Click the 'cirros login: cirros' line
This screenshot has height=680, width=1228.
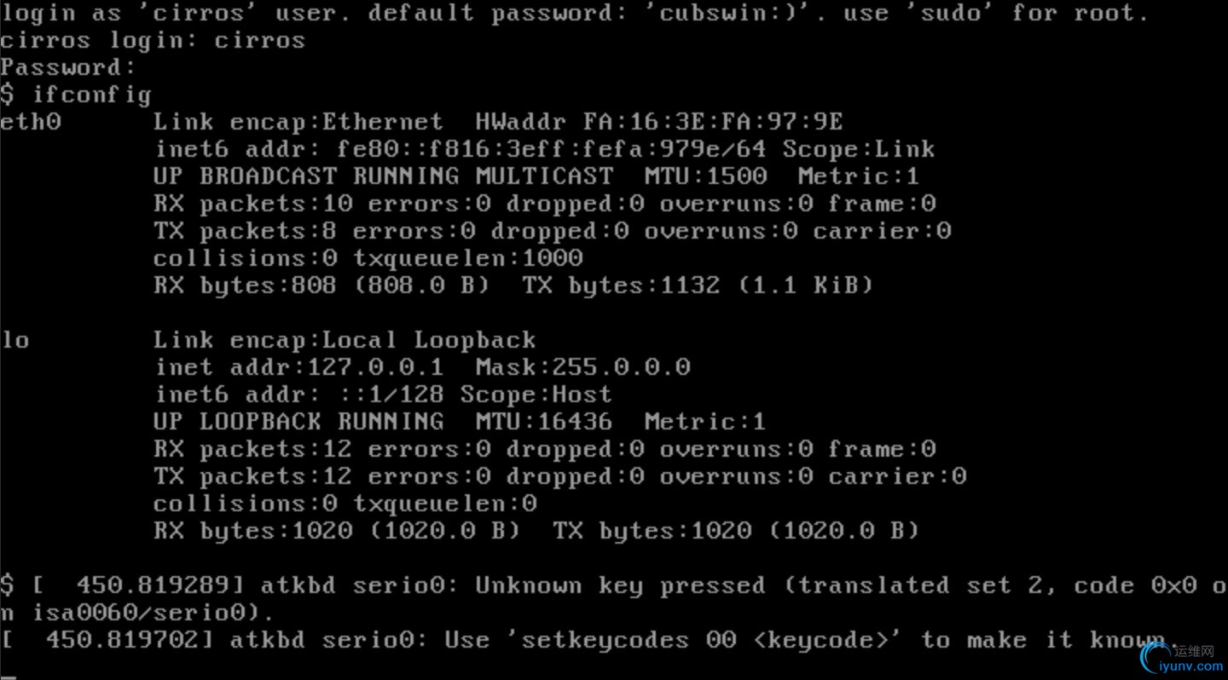pos(153,40)
